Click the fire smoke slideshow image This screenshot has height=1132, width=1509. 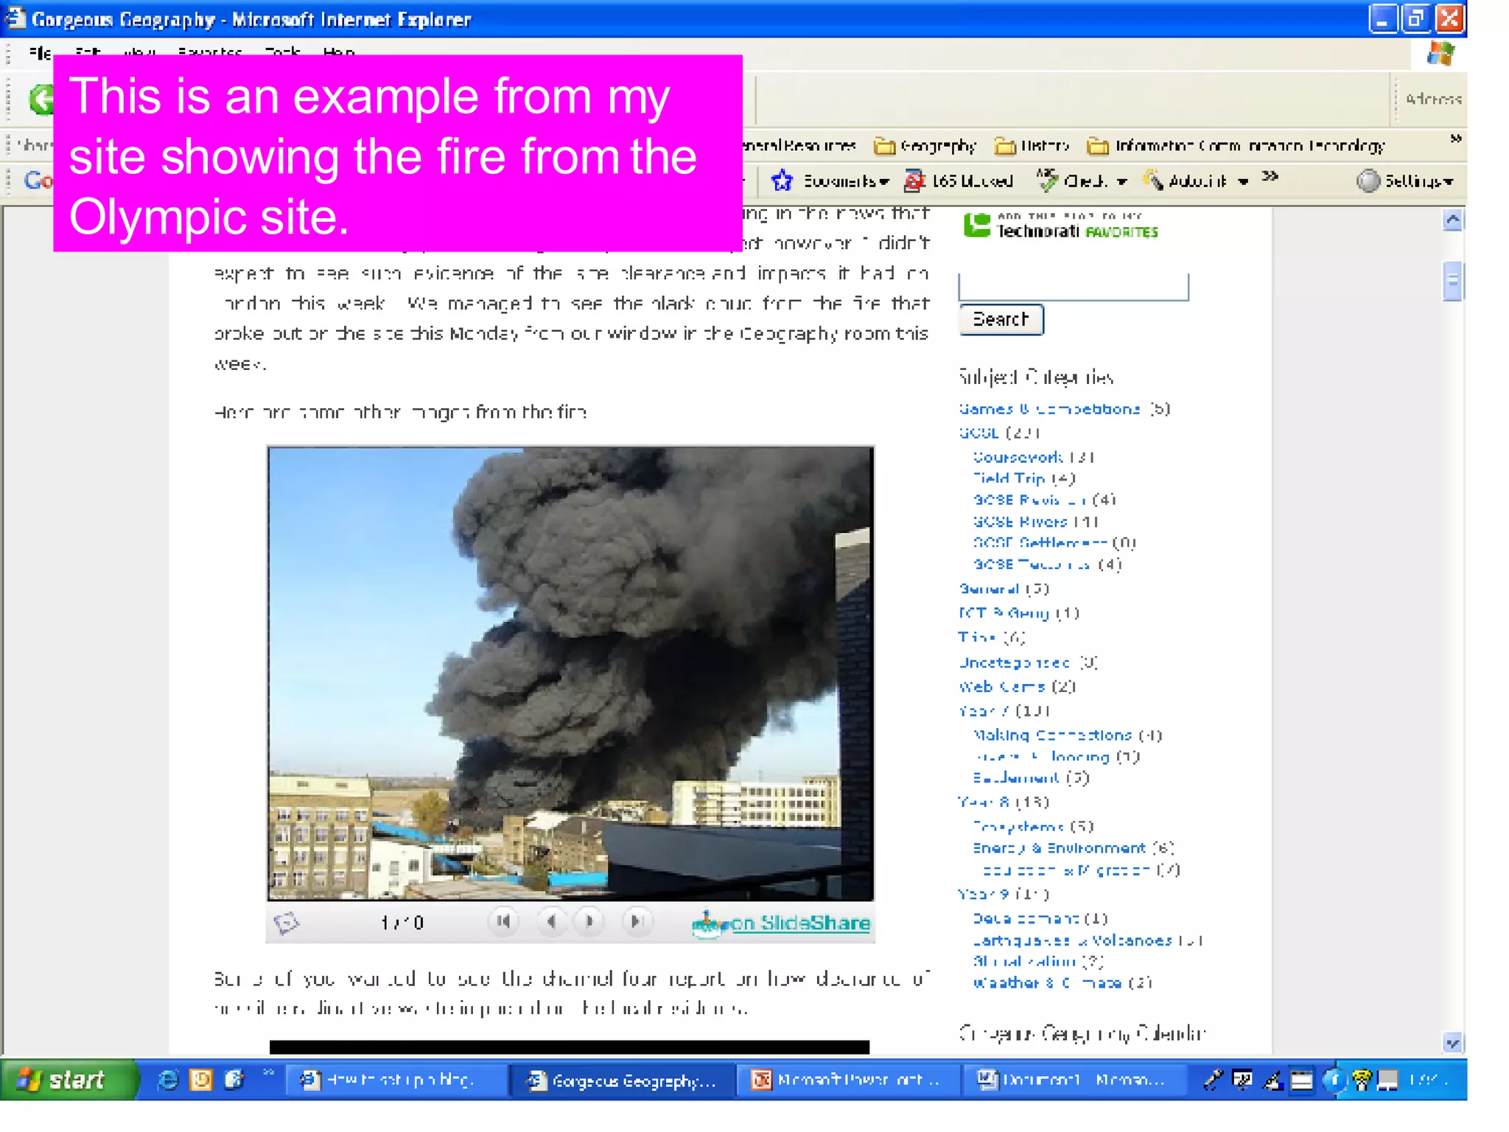click(x=570, y=673)
